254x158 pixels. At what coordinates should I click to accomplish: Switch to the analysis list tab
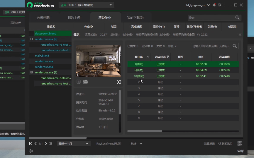coord(43,18)
